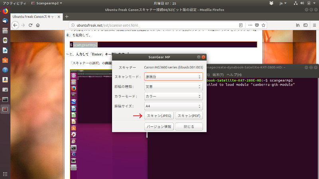Viewport: 319px width, 179px height.
Task: Click the Dropbox tray icon
Action: (271, 3)
